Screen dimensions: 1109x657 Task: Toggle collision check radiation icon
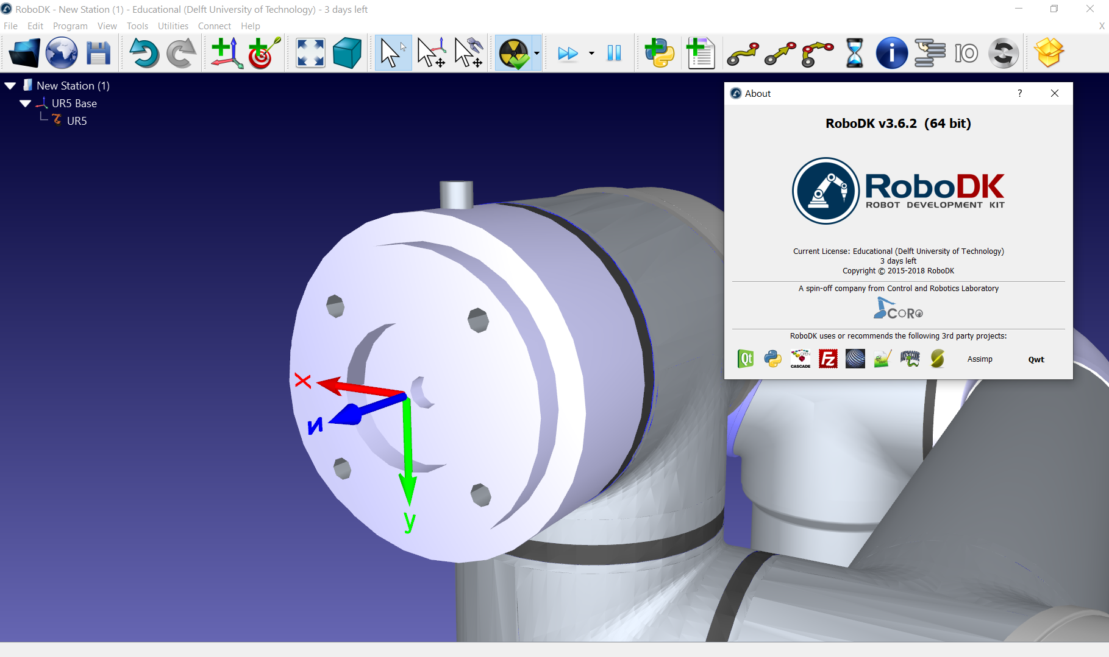[x=514, y=53]
